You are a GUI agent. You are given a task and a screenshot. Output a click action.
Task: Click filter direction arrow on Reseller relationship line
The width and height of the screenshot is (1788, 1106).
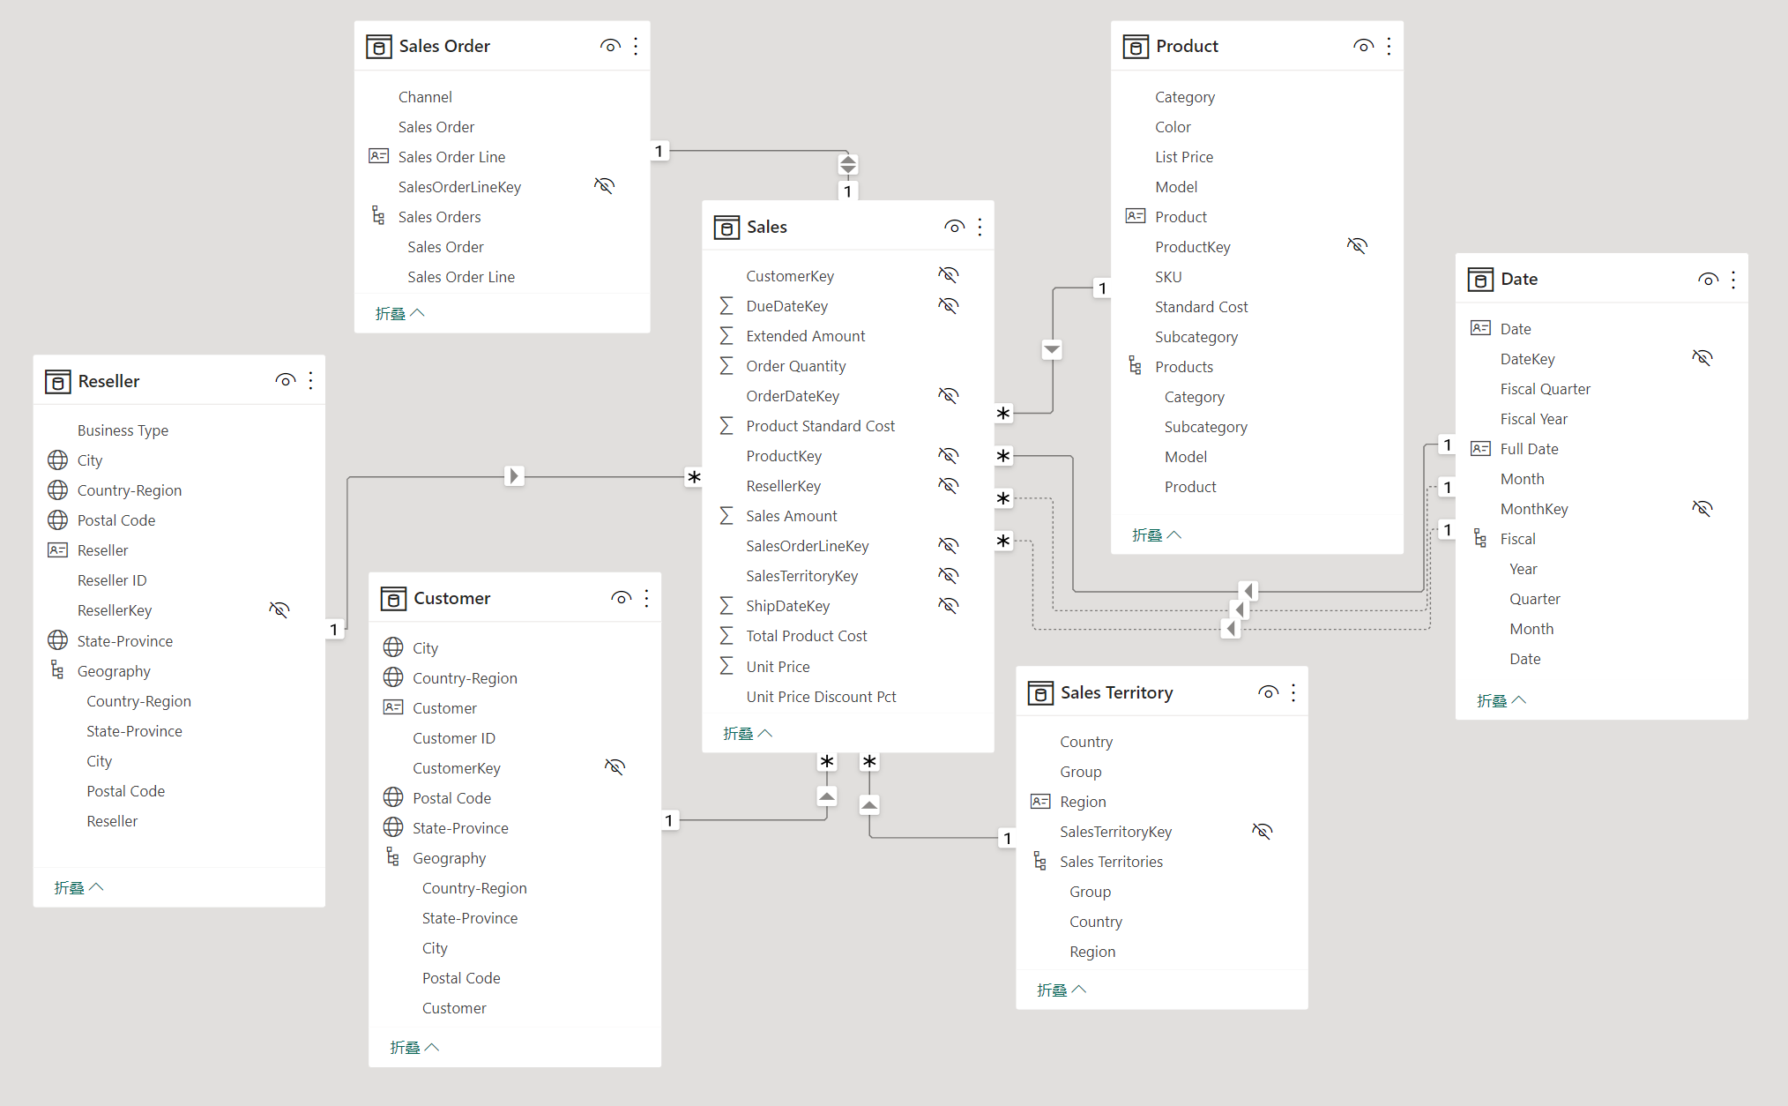pos(514,476)
